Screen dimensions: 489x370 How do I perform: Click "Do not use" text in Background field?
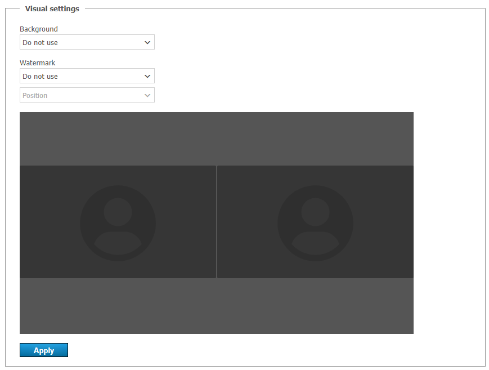(x=40, y=42)
